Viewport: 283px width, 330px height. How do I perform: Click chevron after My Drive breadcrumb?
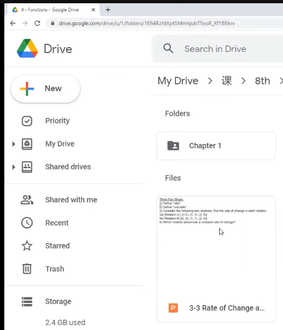[210, 81]
